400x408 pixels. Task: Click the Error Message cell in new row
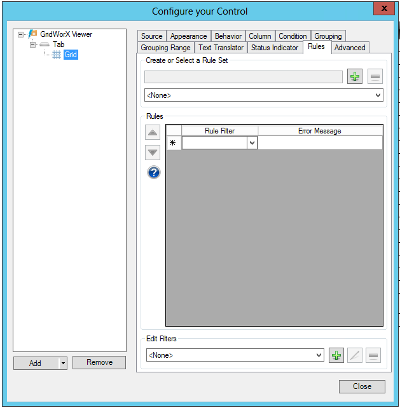click(x=320, y=143)
